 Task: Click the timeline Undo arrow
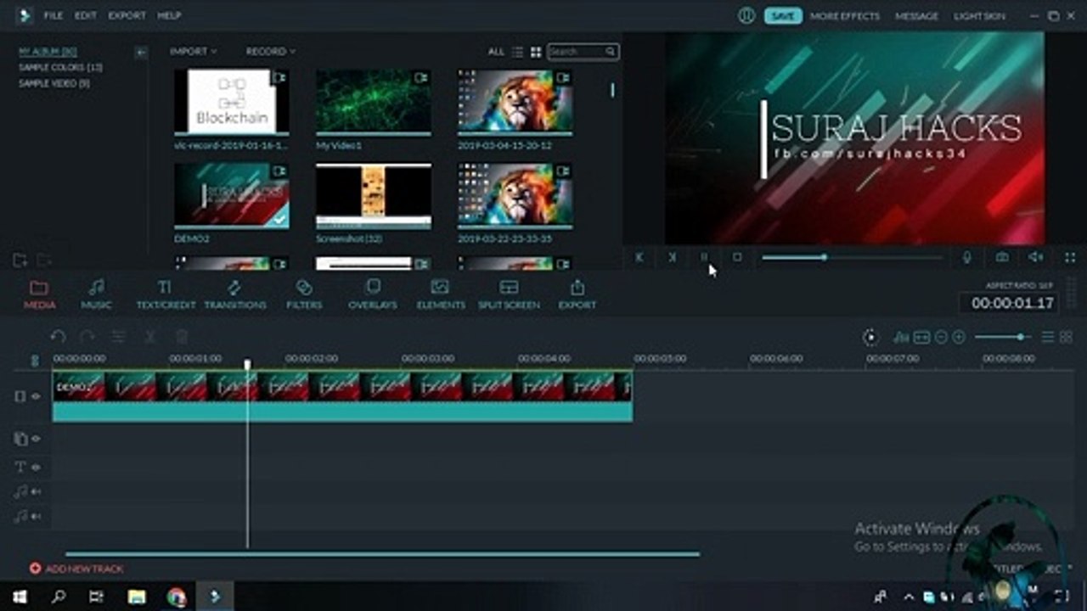click(58, 337)
